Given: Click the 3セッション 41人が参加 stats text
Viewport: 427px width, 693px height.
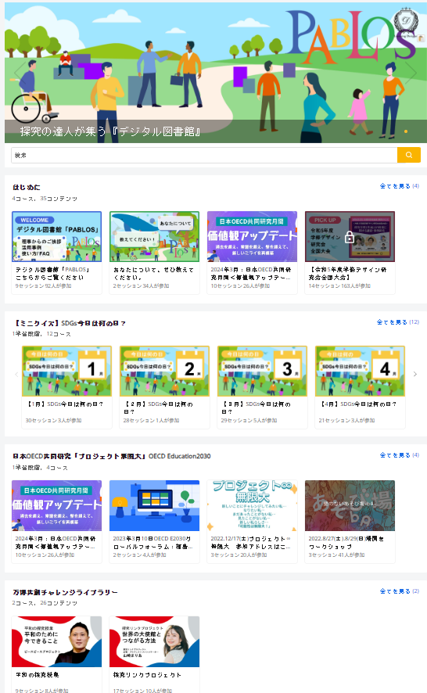Looking at the screenshot, I should click(336, 555).
